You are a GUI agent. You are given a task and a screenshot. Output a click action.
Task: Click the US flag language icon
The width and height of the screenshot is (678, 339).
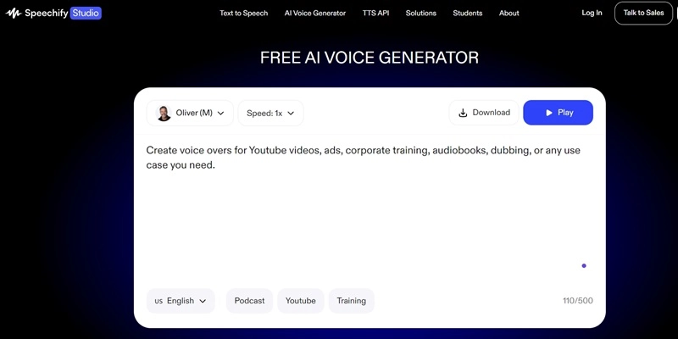tap(158, 301)
